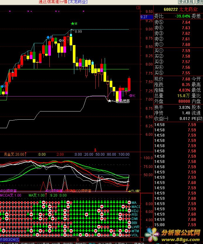Select the 15:00 tick trade row
The image size is (203, 244).
click(x=178, y=225)
